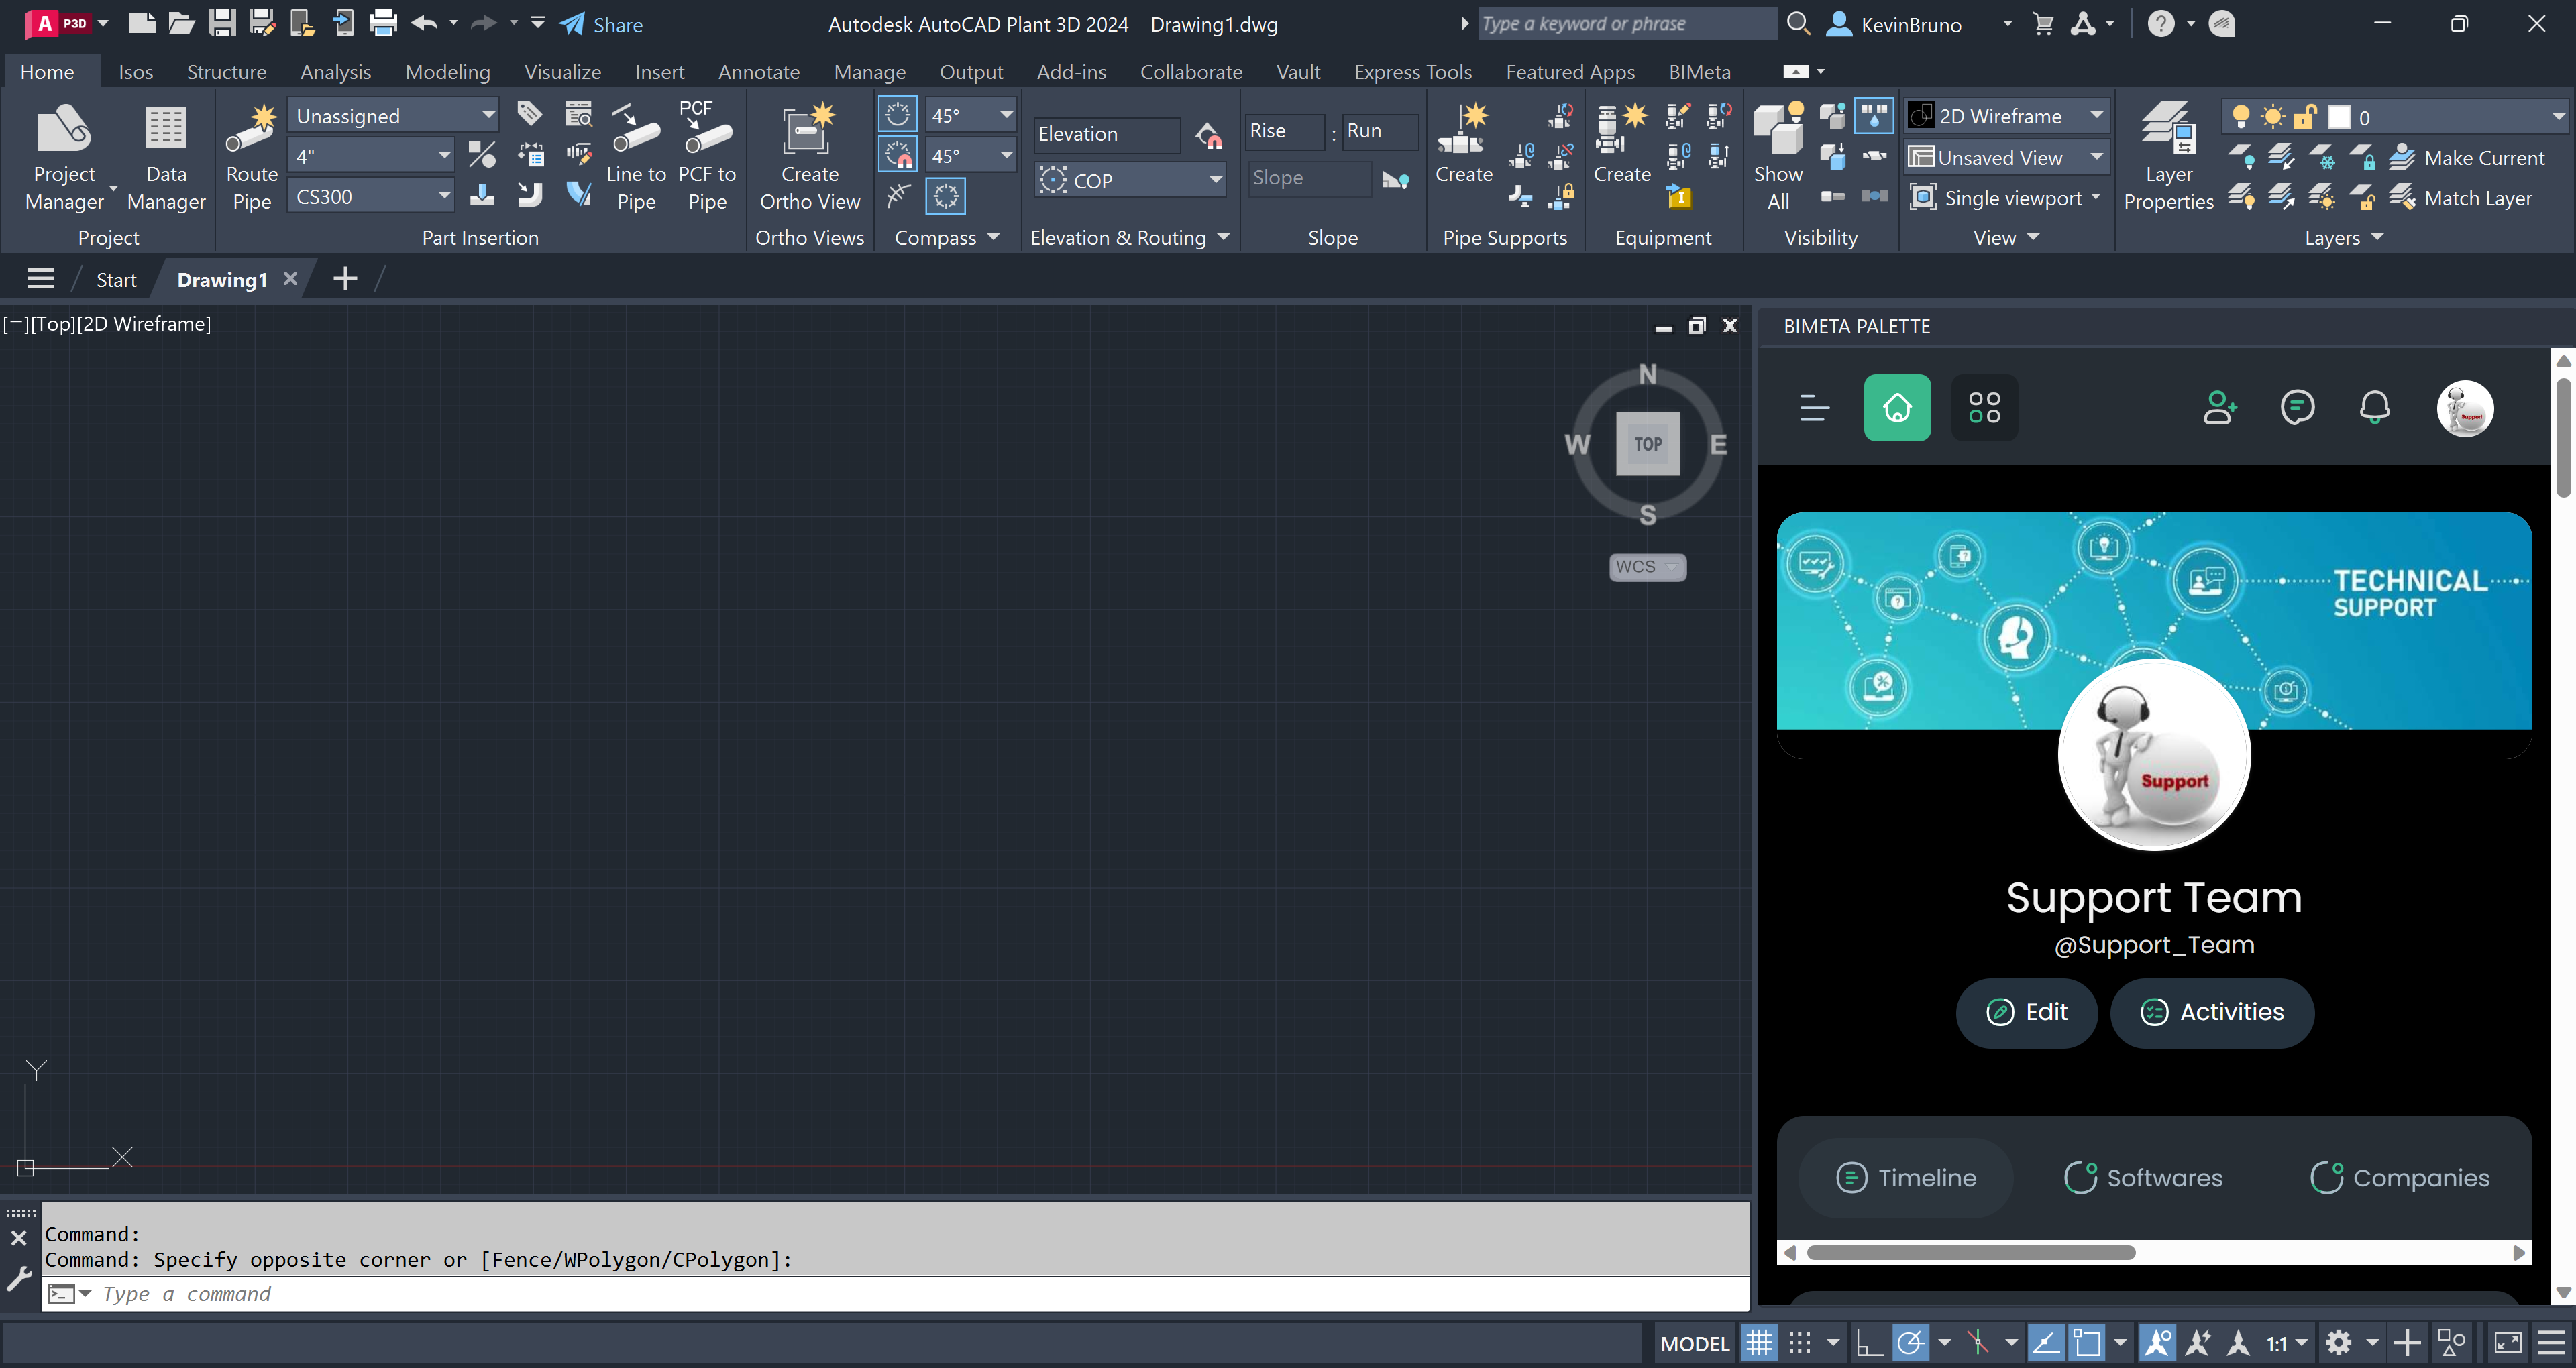This screenshot has height=1368, width=2576.
Task: Open Layer Properties manager
Action: point(2168,157)
